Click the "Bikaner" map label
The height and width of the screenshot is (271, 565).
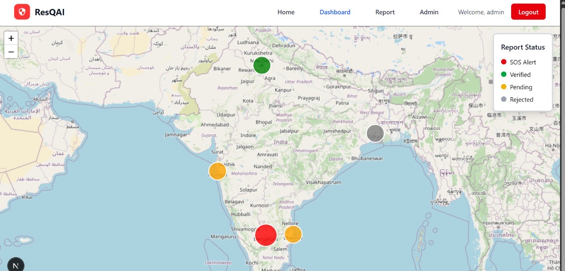(x=222, y=69)
